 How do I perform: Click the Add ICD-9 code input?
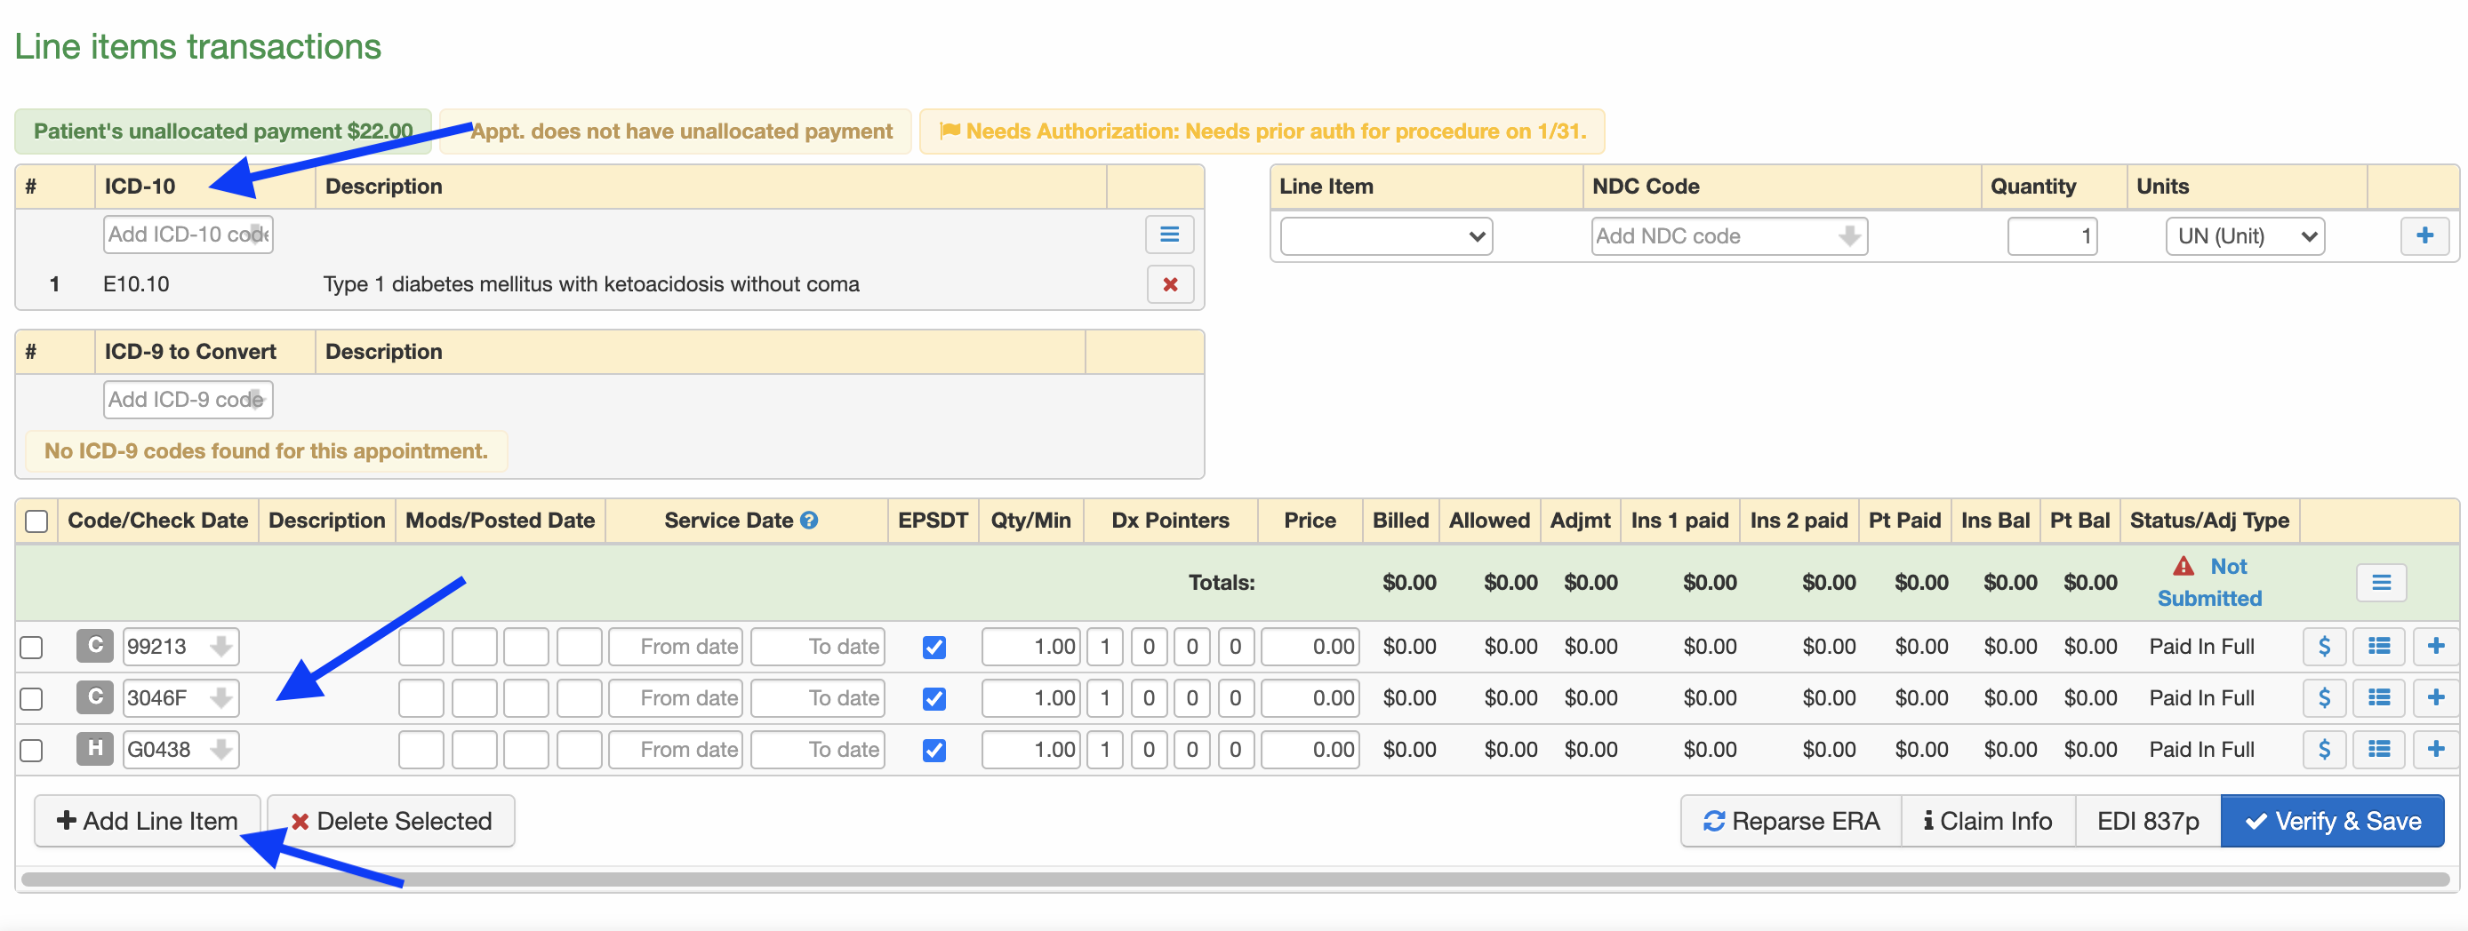click(188, 401)
